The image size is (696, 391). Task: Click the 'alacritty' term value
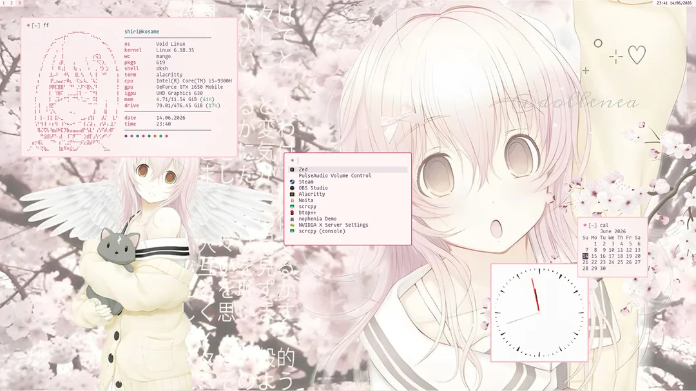(169, 75)
